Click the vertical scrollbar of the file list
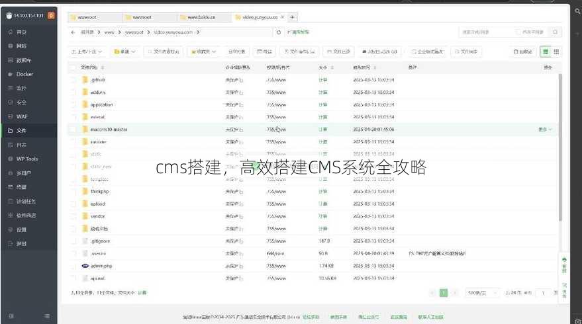582x324 pixels. pos(560,147)
